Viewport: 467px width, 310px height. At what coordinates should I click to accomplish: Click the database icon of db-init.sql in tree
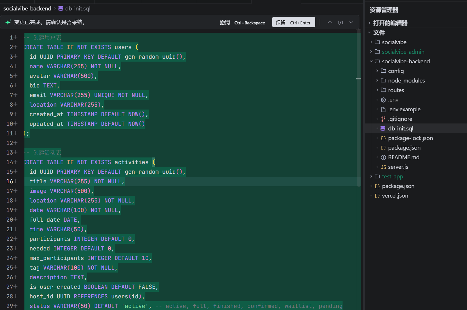383,128
